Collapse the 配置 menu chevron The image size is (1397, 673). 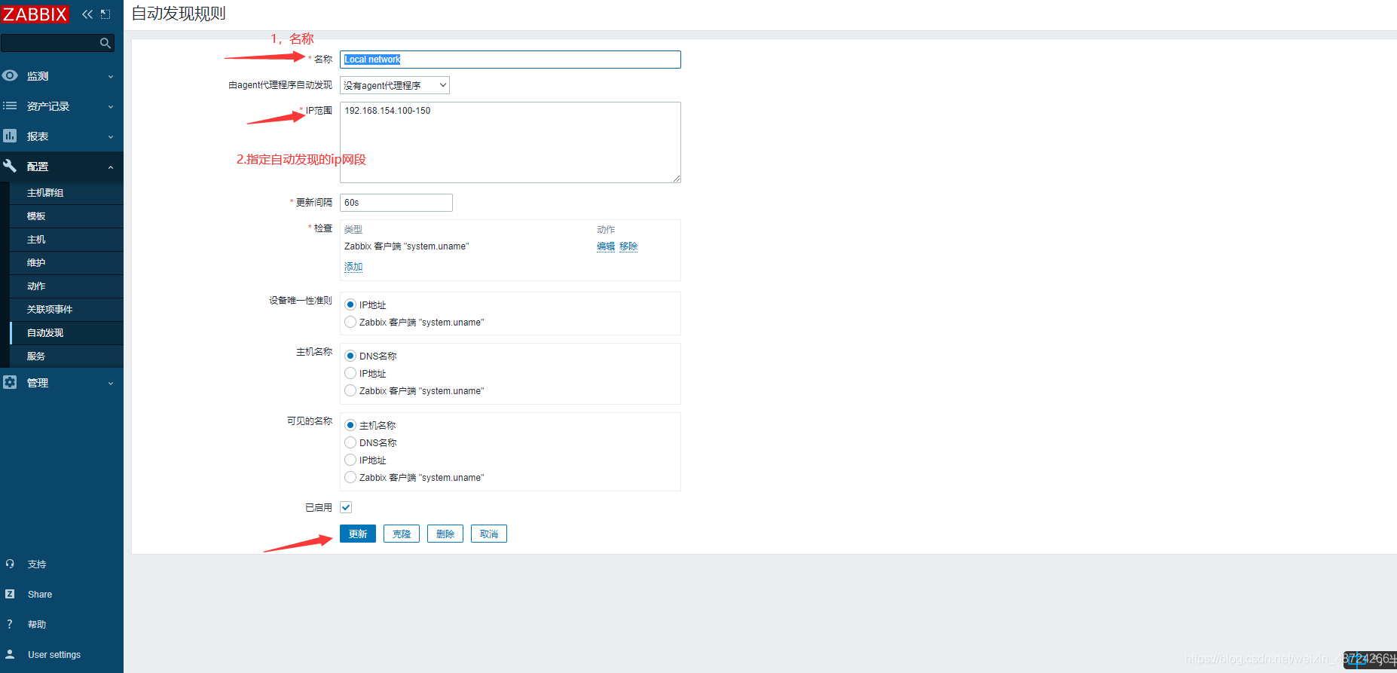[111, 167]
